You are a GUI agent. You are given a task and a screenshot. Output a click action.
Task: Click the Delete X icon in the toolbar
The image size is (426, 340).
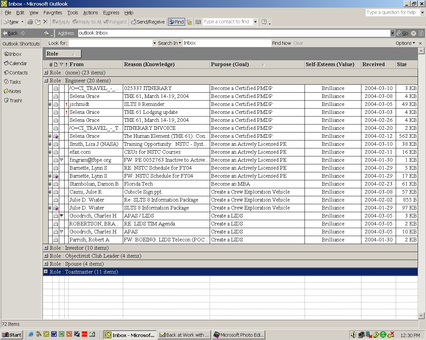point(46,22)
